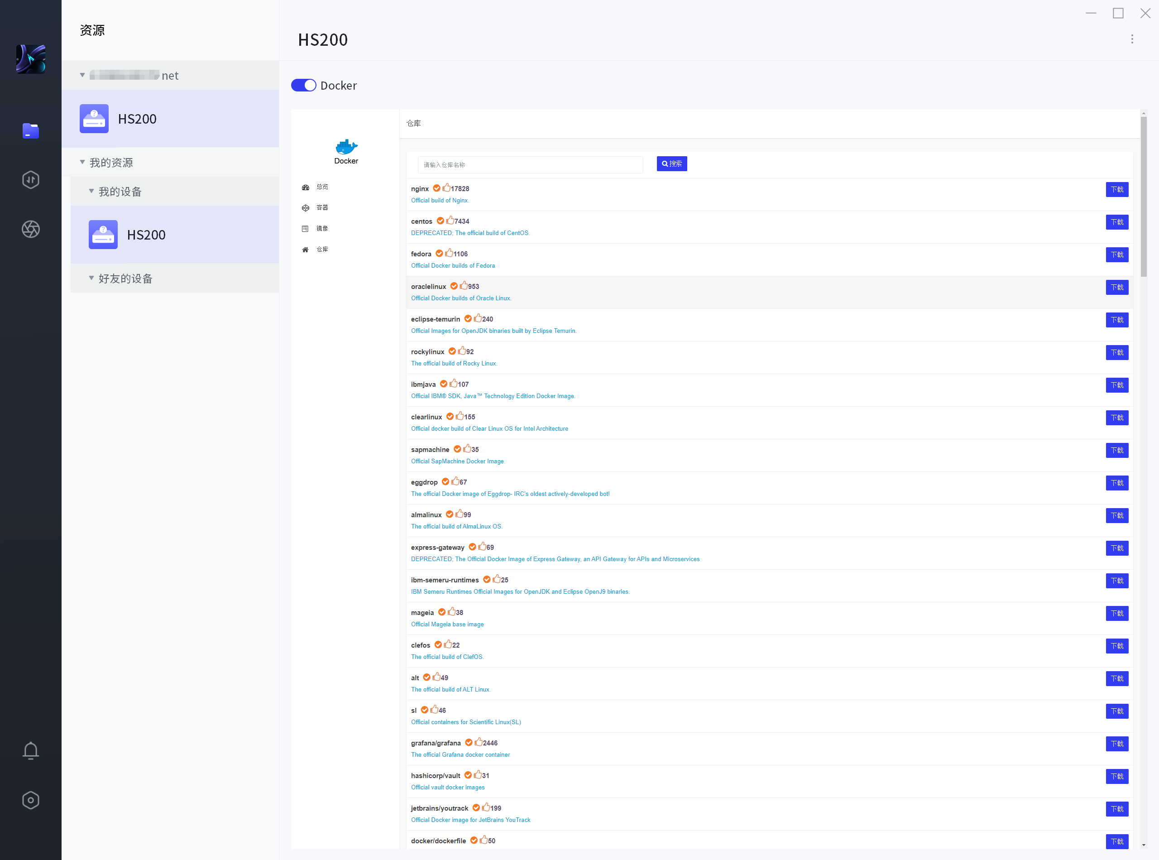Viewport: 1159px width, 860px height.
Task: Toggle the Docker switch off
Action: tap(303, 86)
